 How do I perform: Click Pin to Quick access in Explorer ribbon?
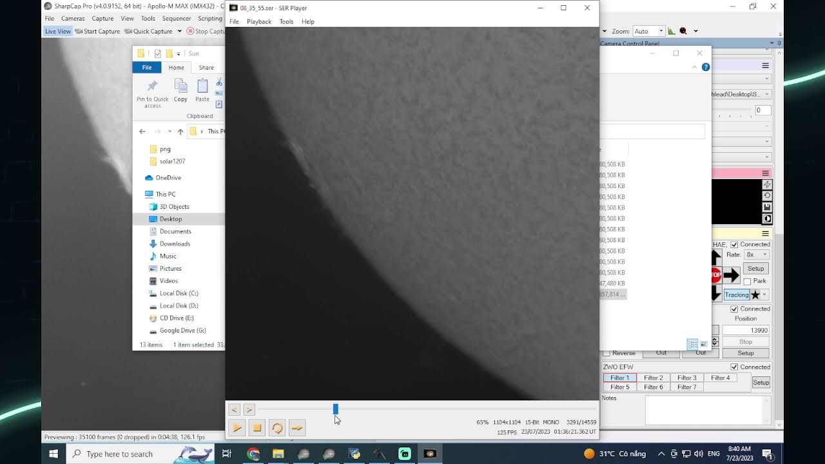pos(153,93)
